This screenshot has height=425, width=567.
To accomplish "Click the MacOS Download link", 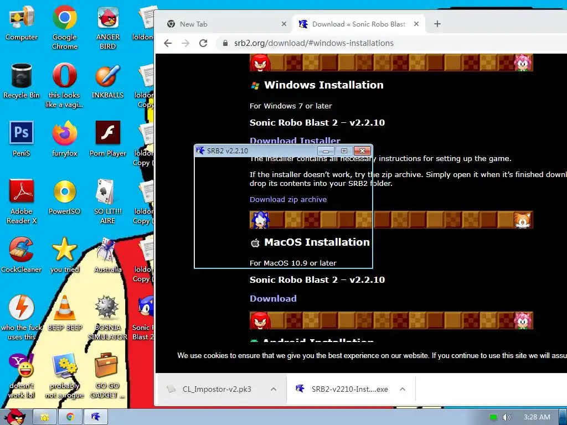I will pos(273,298).
